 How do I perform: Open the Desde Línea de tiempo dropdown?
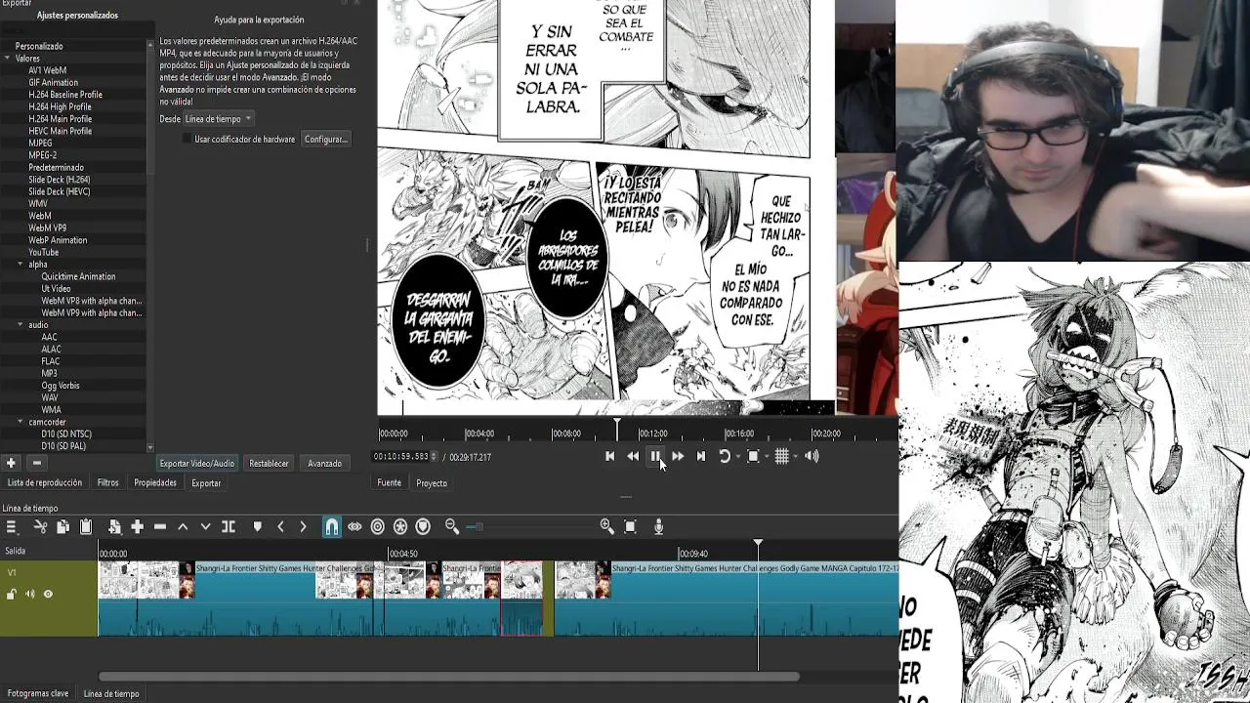219,119
